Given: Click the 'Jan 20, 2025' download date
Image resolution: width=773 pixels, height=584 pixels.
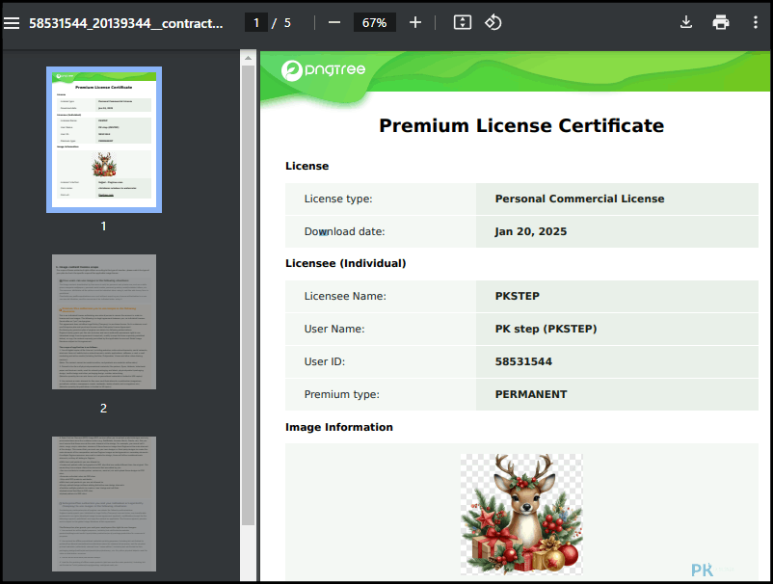Looking at the screenshot, I should point(530,231).
